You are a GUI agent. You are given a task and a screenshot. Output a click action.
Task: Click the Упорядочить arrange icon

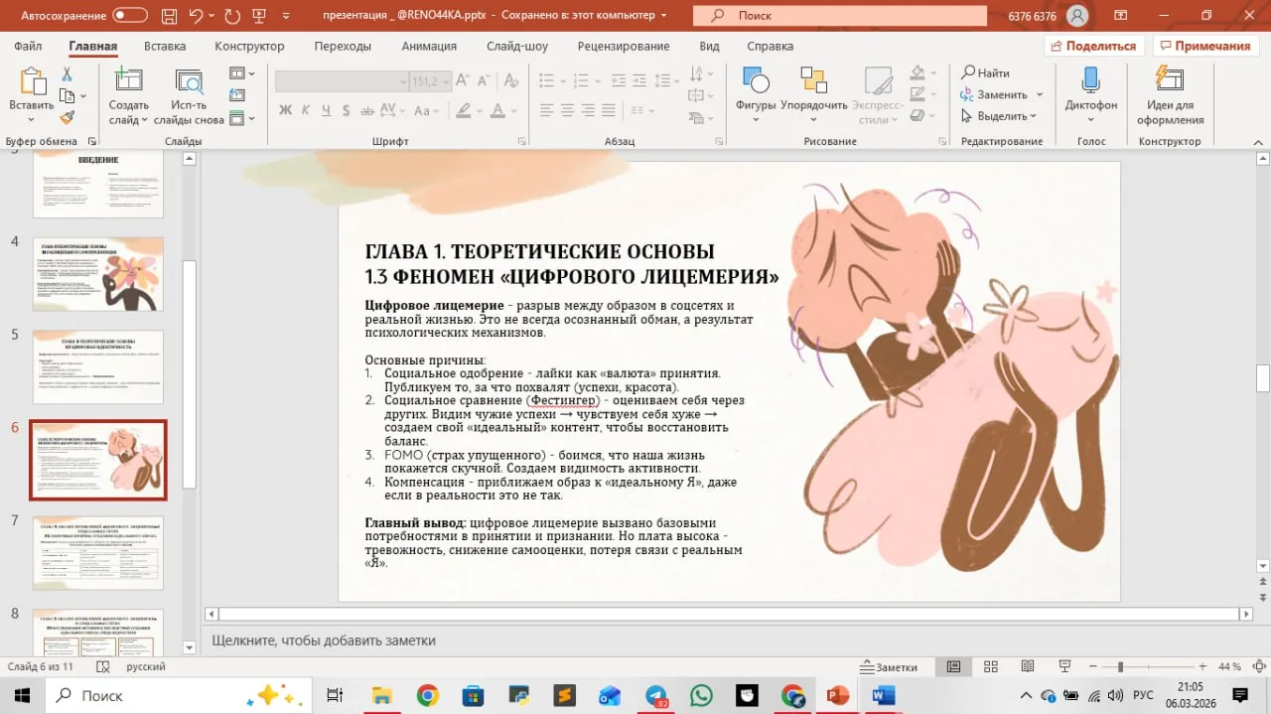click(813, 81)
